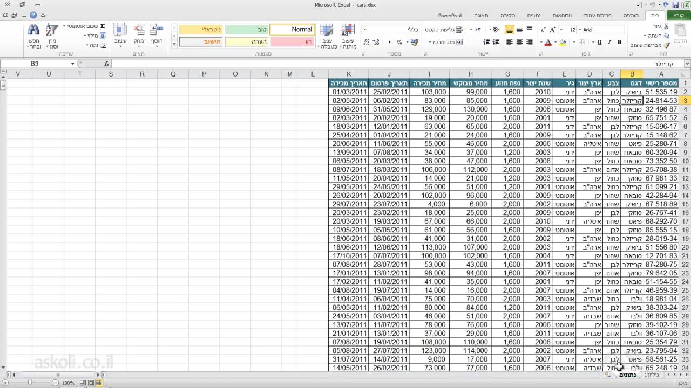Viewport: 691px width, 388px height.
Task: Click the Format Painter (מברשת עיצוב) icon
Action: [x=666, y=45]
